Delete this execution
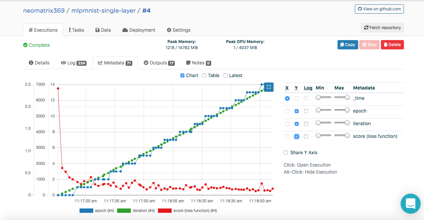The width and height of the screenshot is (424, 220). [x=392, y=45]
